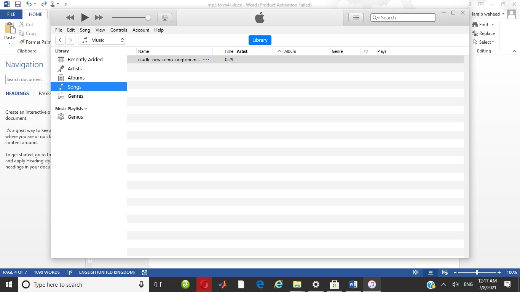Open the Word FILE tab

(11, 14)
